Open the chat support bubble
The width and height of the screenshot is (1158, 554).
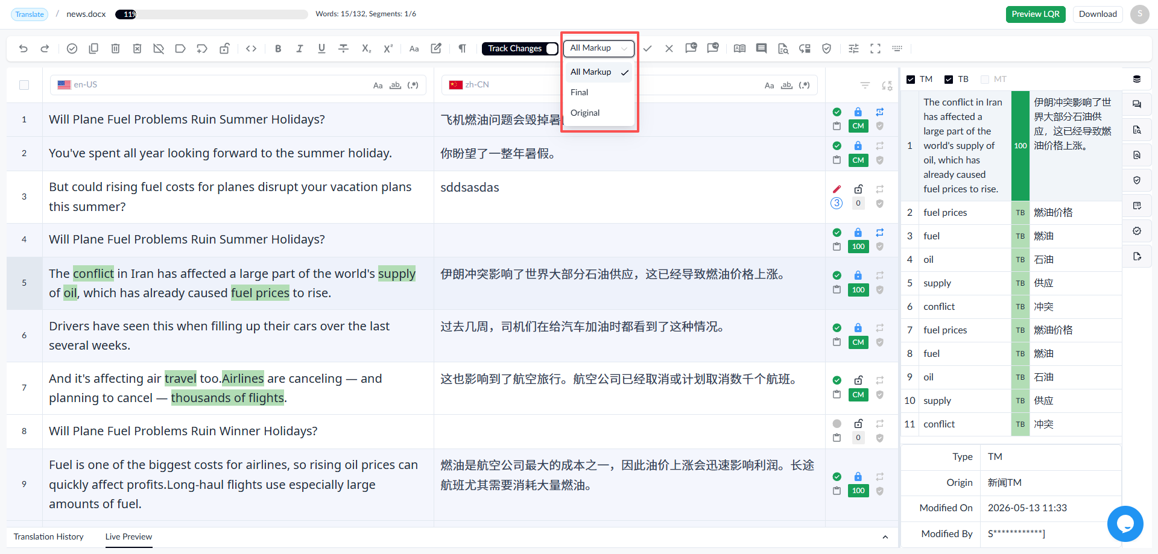[1125, 523]
